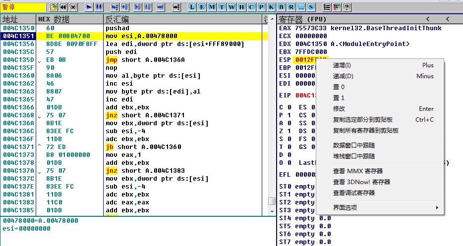463x246 pixels.
Task: Open the Log window (L button)
Action: pos(192,7)
